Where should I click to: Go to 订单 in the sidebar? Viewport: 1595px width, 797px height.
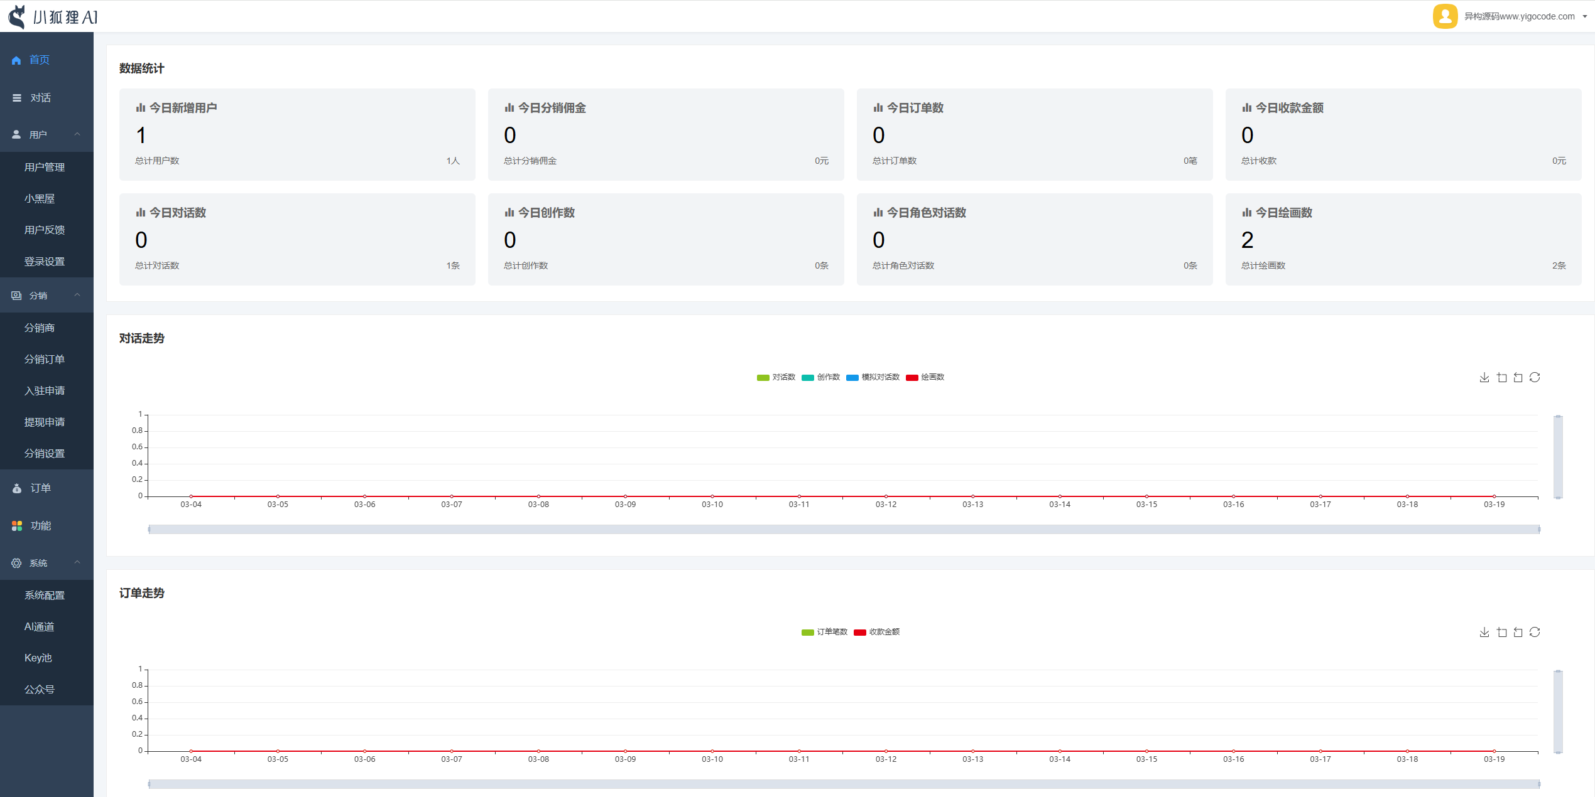tap(40, 488)
